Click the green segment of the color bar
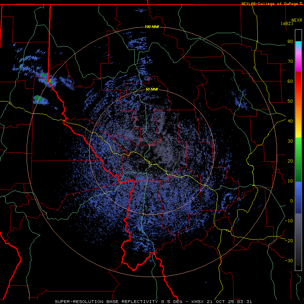 [298, 160]
